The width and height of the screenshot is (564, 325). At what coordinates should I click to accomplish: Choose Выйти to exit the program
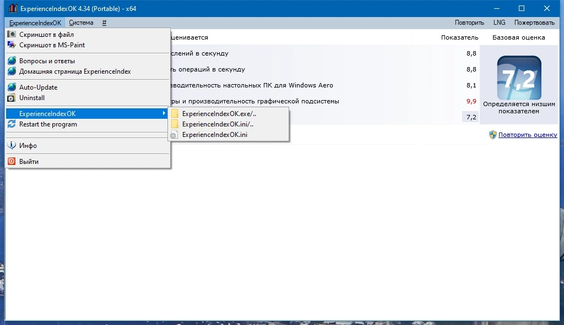[88, 161]
